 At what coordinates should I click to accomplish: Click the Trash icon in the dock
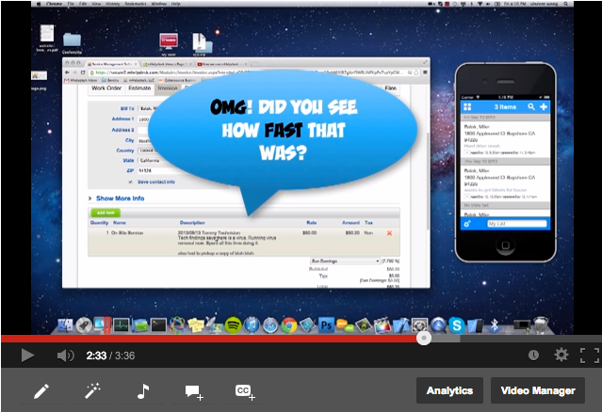(x=541, y=325)
